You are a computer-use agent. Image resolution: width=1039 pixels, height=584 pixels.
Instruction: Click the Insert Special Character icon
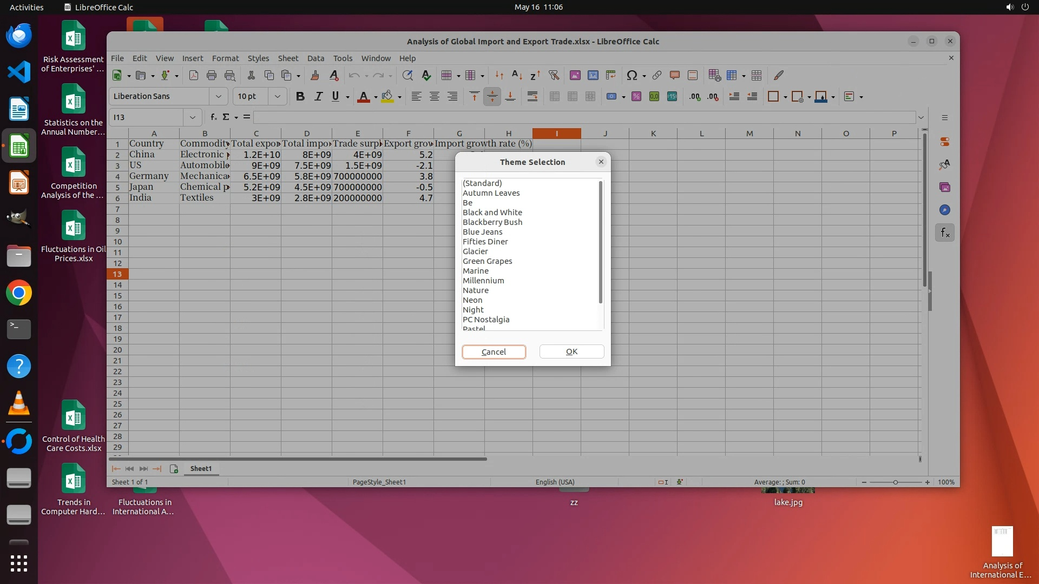pyautogui.click(x=632, y=75)
